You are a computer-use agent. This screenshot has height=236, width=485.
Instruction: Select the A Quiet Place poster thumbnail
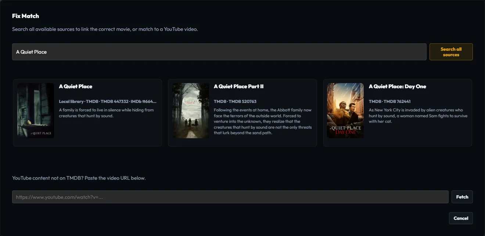pyautogui.click(x=36, y=111)
